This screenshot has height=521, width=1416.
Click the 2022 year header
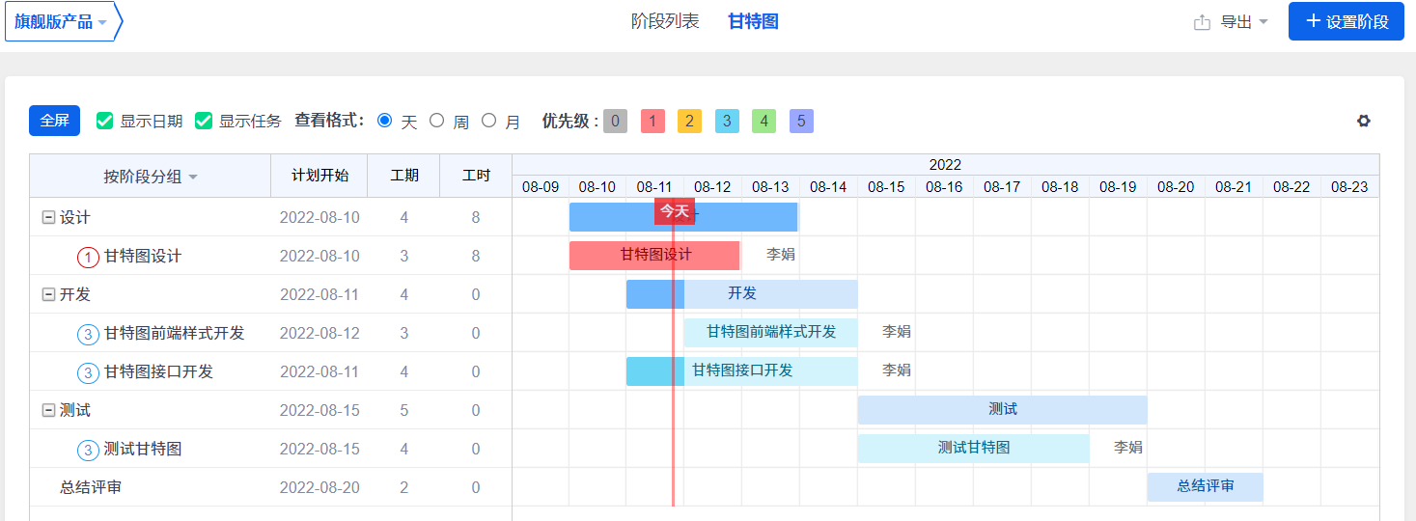pyautogui.click(x=945, y=165)
